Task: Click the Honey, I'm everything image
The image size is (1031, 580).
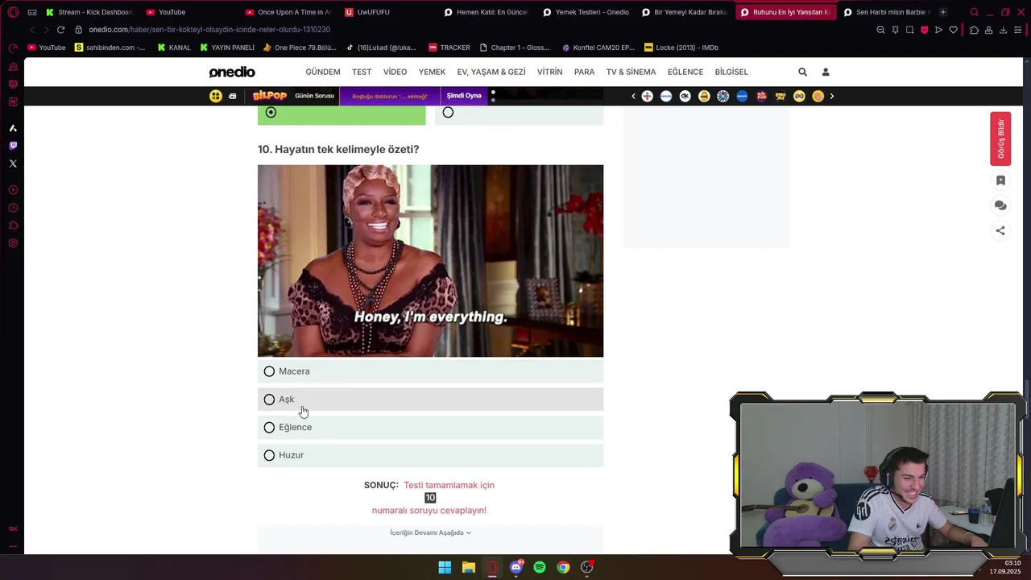Action: 430,261
